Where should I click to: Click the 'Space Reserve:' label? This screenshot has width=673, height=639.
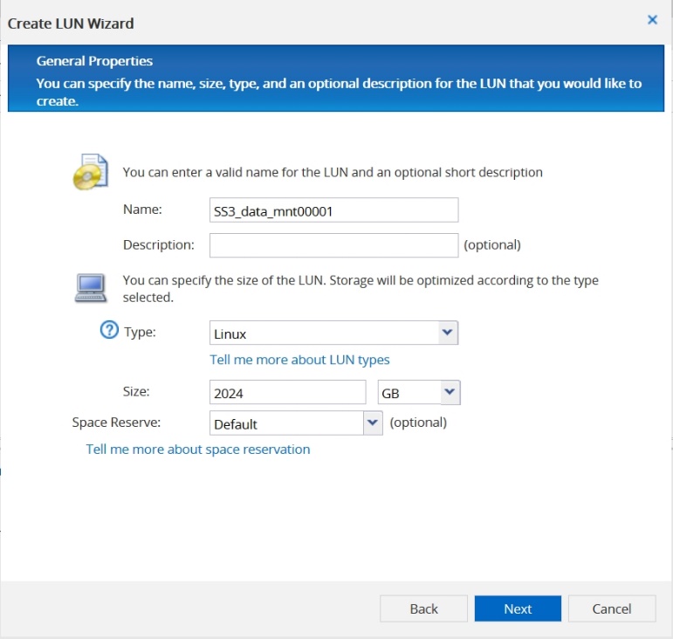click(x=117, y=423)
